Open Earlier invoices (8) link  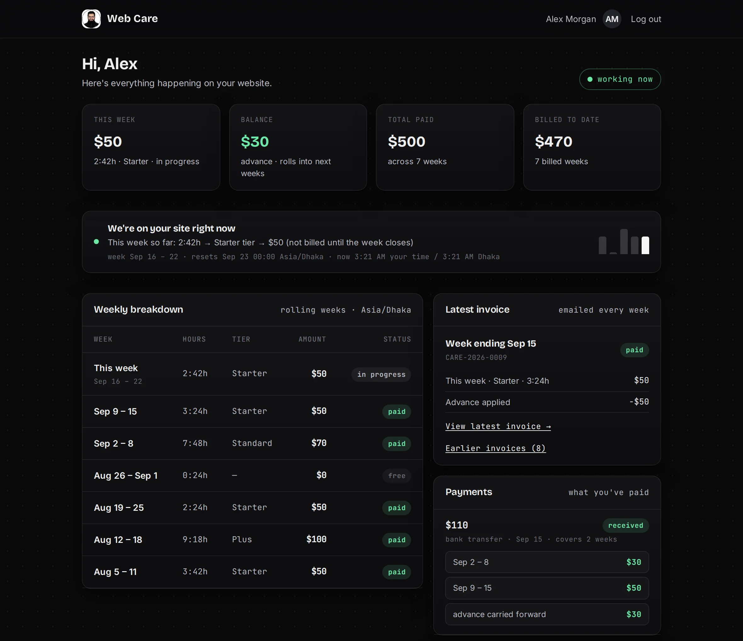(496, 448)
